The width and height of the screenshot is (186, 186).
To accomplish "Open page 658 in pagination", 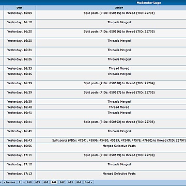I will point(29,182).
